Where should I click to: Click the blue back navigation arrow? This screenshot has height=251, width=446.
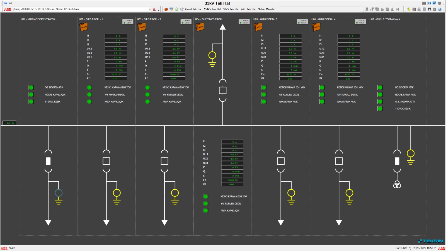point(5,3)
